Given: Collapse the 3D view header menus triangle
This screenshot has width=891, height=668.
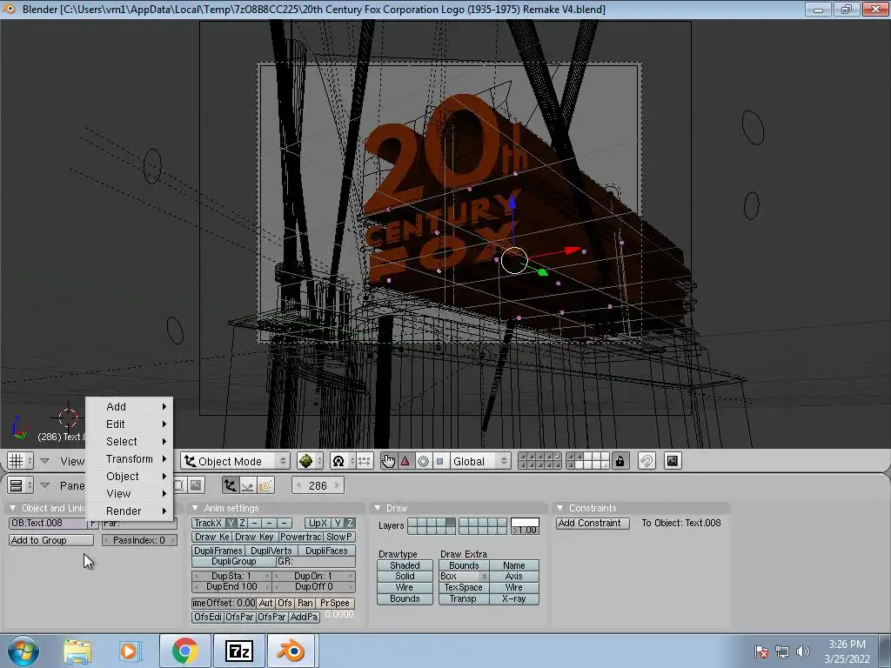Looking at the screenshot, I should pos(45,461).
